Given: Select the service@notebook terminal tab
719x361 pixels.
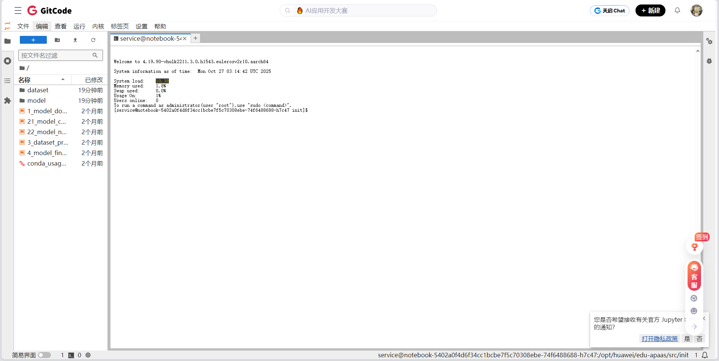Looking at the screenshot, I should [x=150, y=38].
